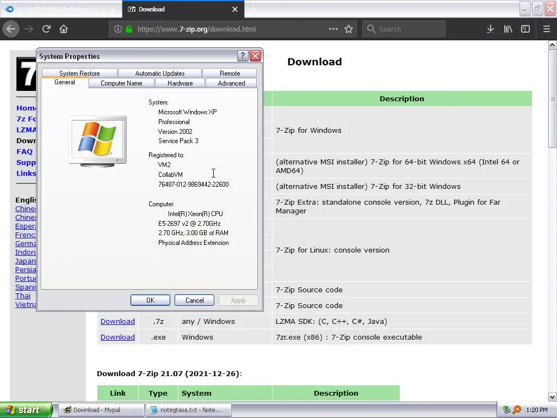This screenshot has width=557, height=418.
Task: View site information icon in address bar
Action: click(x=117, y=29)
